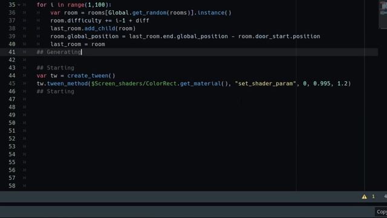The height and width of the screenshot is (218, 387).
Task: Click line number 50 in the gutter
Action: click(12, 123)
